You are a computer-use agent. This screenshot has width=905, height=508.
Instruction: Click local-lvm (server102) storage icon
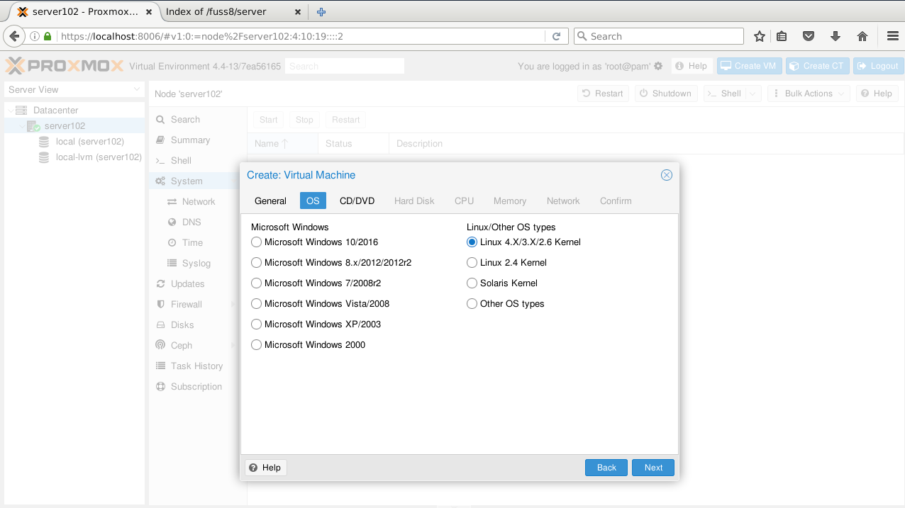pos(44,157)
